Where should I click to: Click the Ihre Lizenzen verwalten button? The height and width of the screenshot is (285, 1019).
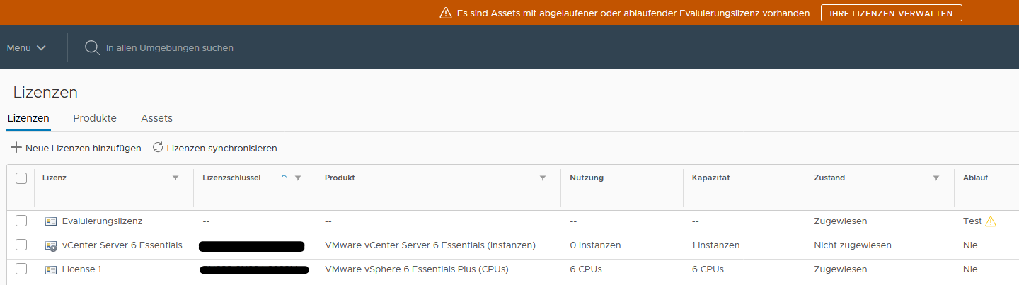click(x=891, y=13)
